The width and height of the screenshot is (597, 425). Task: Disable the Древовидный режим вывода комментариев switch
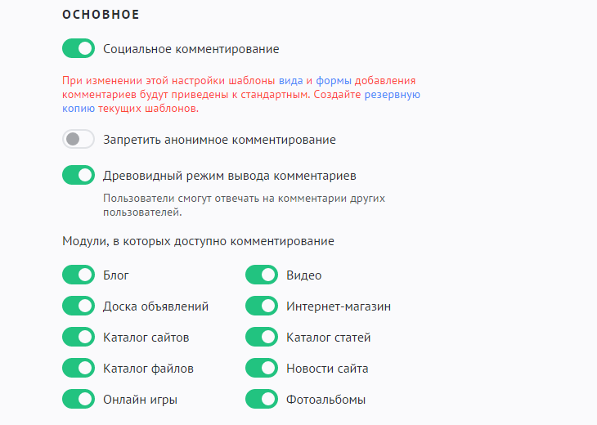point(79,175)
